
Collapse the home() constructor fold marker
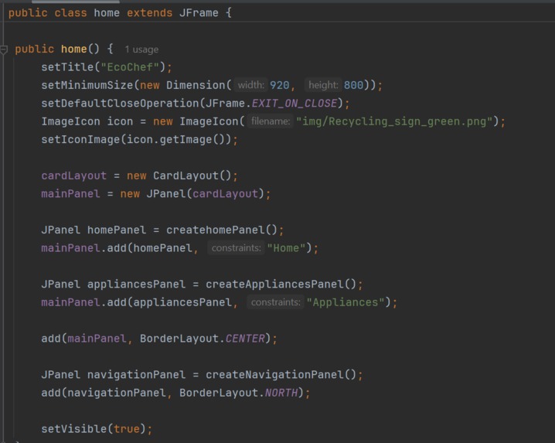click(4, 50)
